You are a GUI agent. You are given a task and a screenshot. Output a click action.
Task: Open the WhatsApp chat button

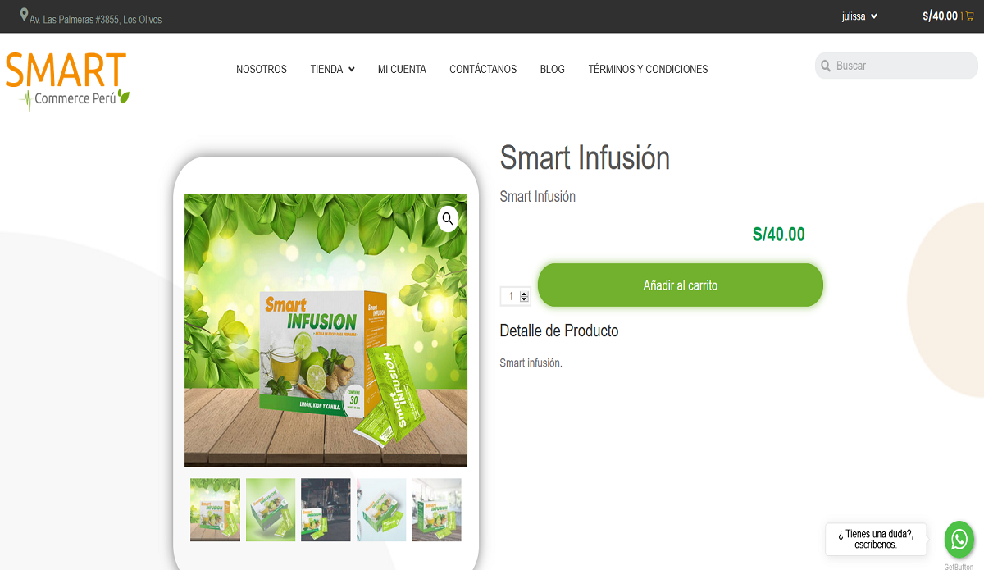pos(959,539)
